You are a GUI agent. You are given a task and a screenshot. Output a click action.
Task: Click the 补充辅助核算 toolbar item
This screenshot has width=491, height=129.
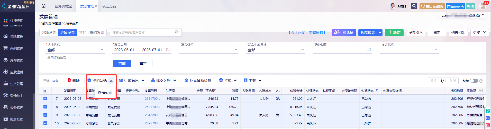(198, 81)
